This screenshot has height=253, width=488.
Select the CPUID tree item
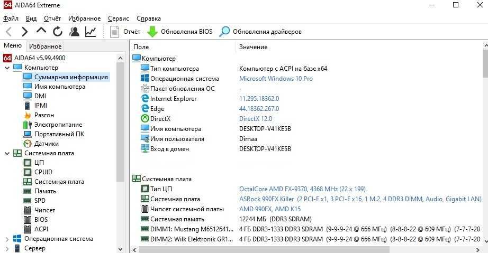point(38,172)
